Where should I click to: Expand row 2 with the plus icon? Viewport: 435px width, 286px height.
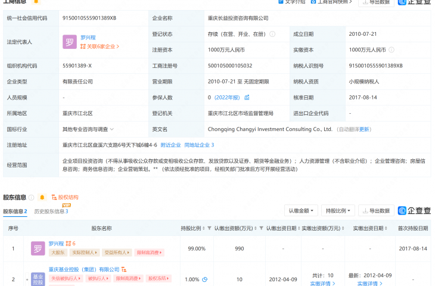[27, 279]
